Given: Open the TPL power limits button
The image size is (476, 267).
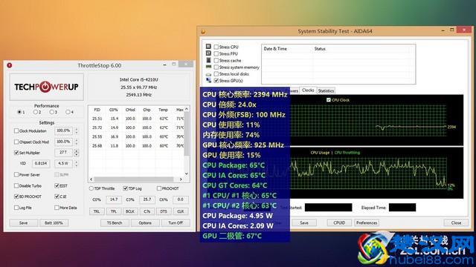Looking at the screenshot, I should 114,211.
